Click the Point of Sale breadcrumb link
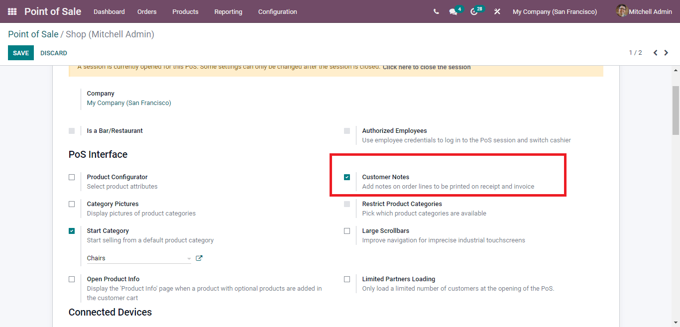This screenshot has height=327, width=680. pyautogui.click(x=33, y=34)
